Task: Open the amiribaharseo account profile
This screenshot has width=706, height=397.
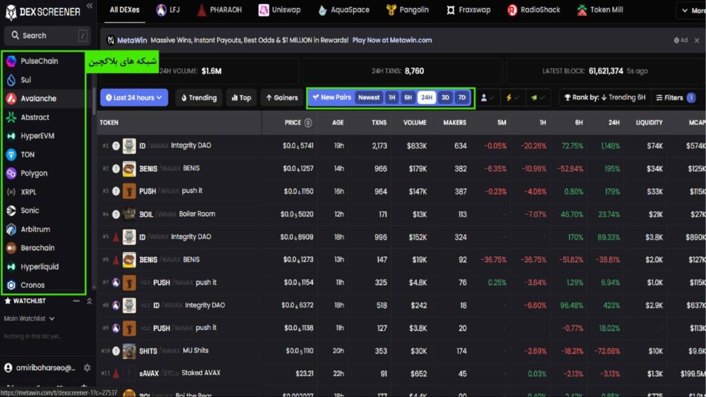Action: (x=39, y=368)
